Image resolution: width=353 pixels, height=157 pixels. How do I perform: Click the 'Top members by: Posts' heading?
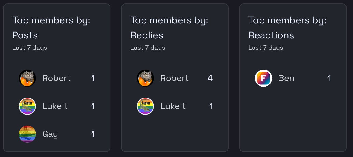51,28
